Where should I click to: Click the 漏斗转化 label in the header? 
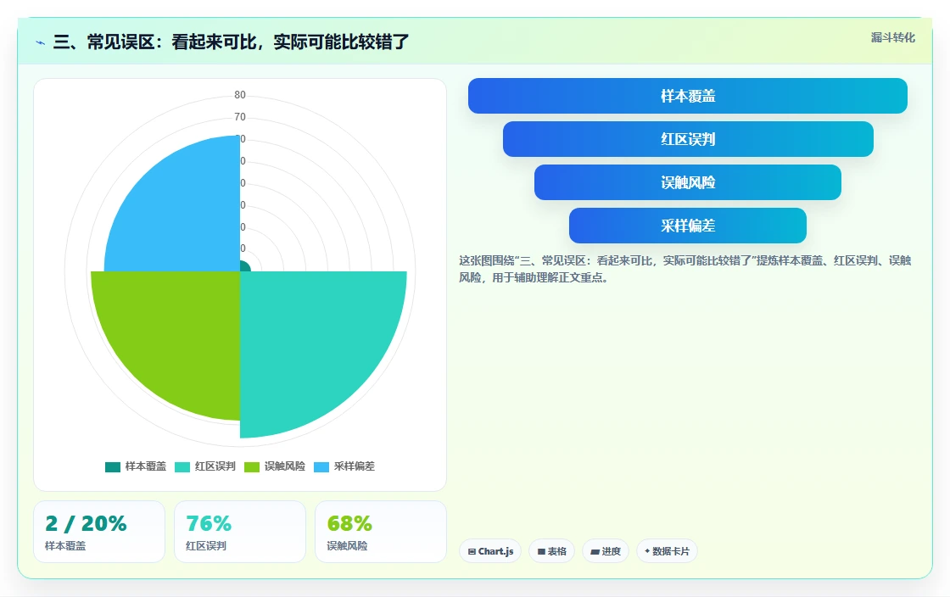(892, 37)
